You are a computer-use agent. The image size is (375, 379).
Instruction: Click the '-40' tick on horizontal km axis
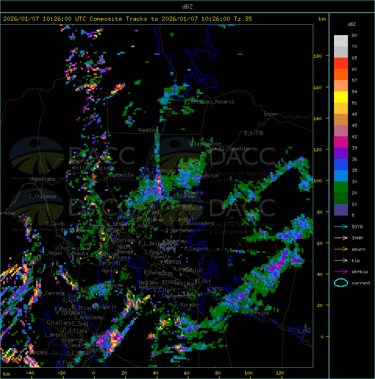tap(30, 373)
